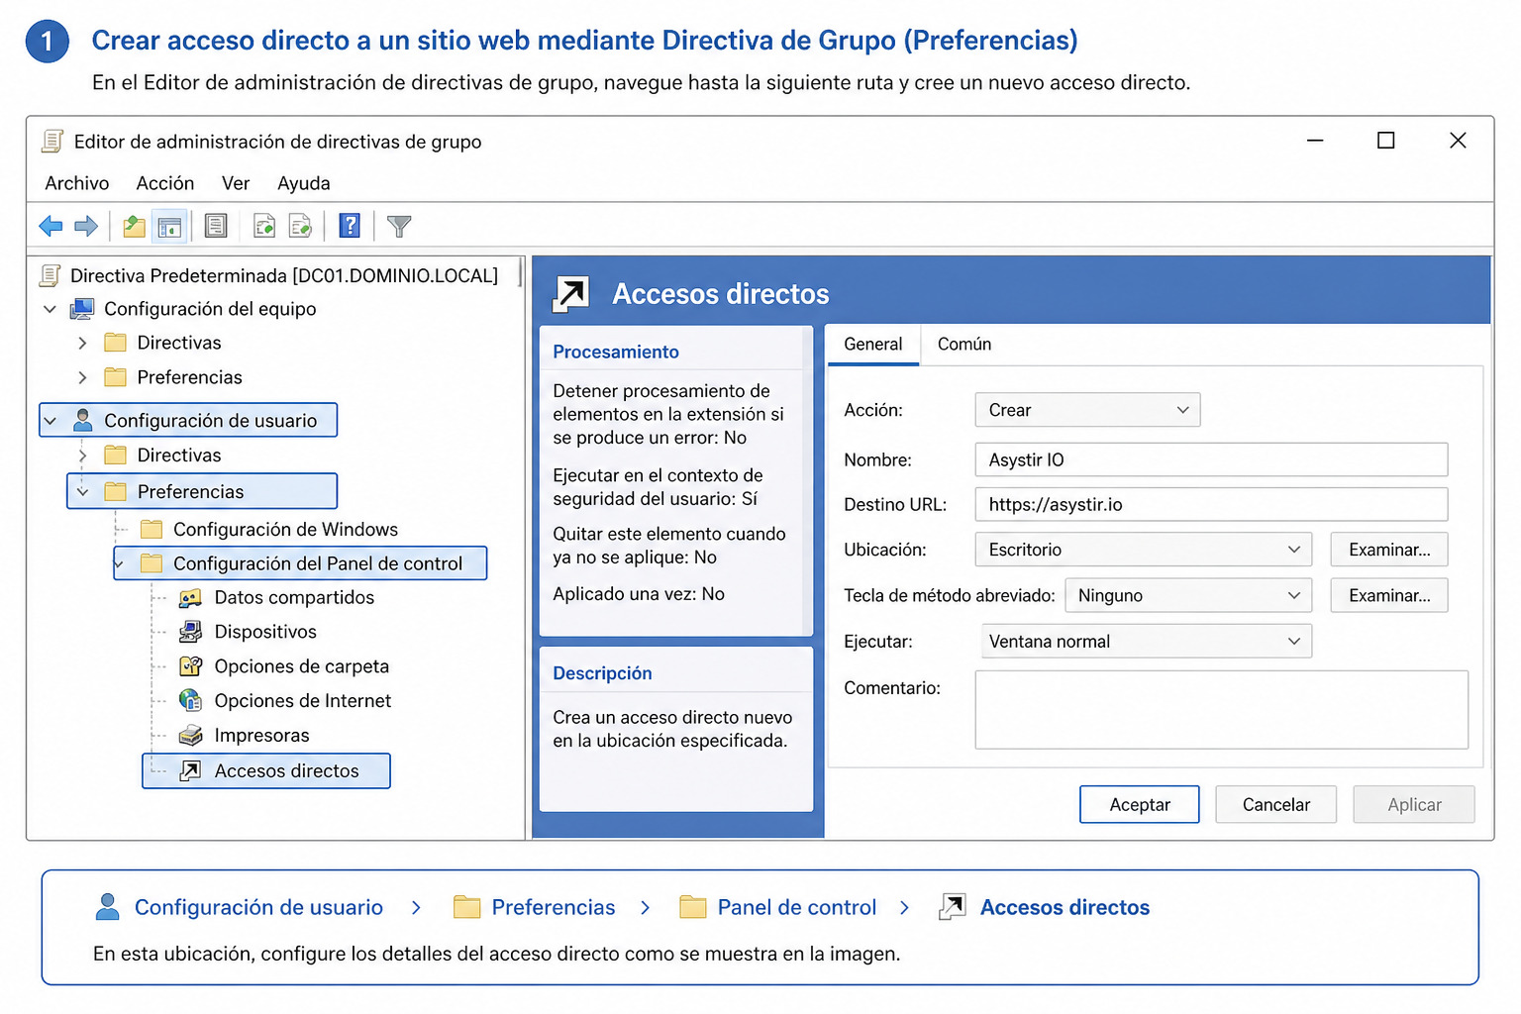Click the Accesos directos header arrow icon
Screen dimensions: 1521x1014
point(571,294)
